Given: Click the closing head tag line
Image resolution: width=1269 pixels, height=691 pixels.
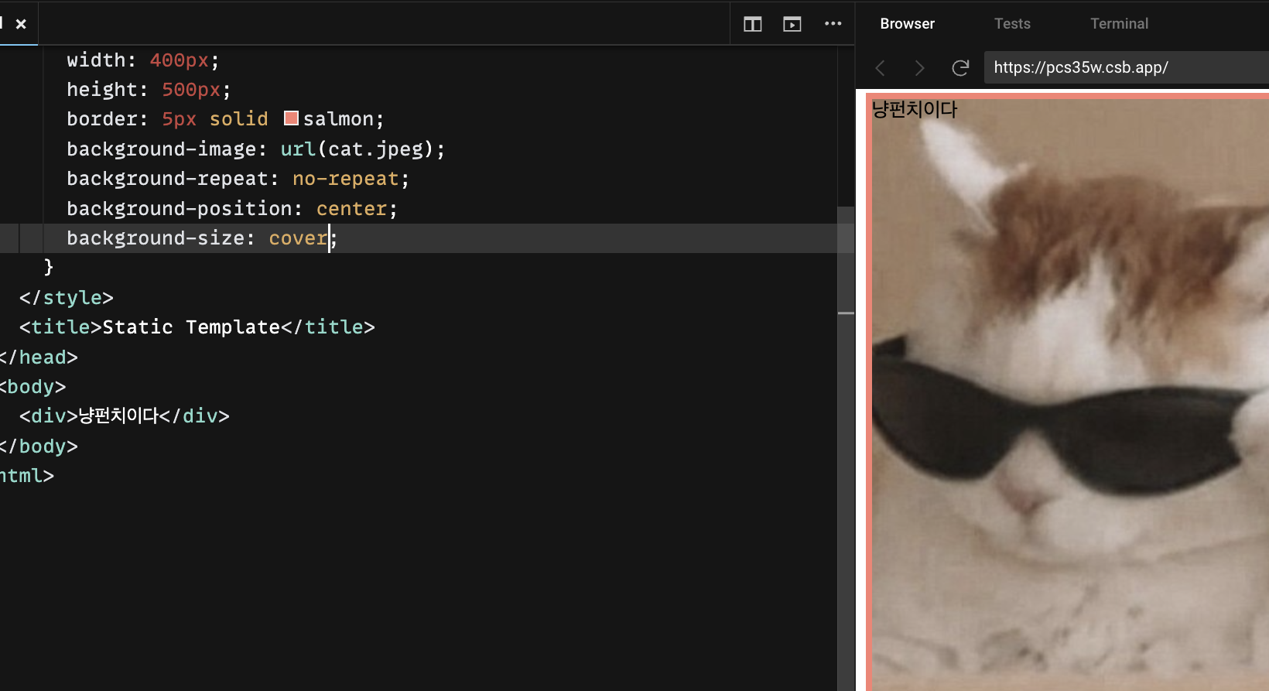Looking at the screenshot, I should click(39, 357).
